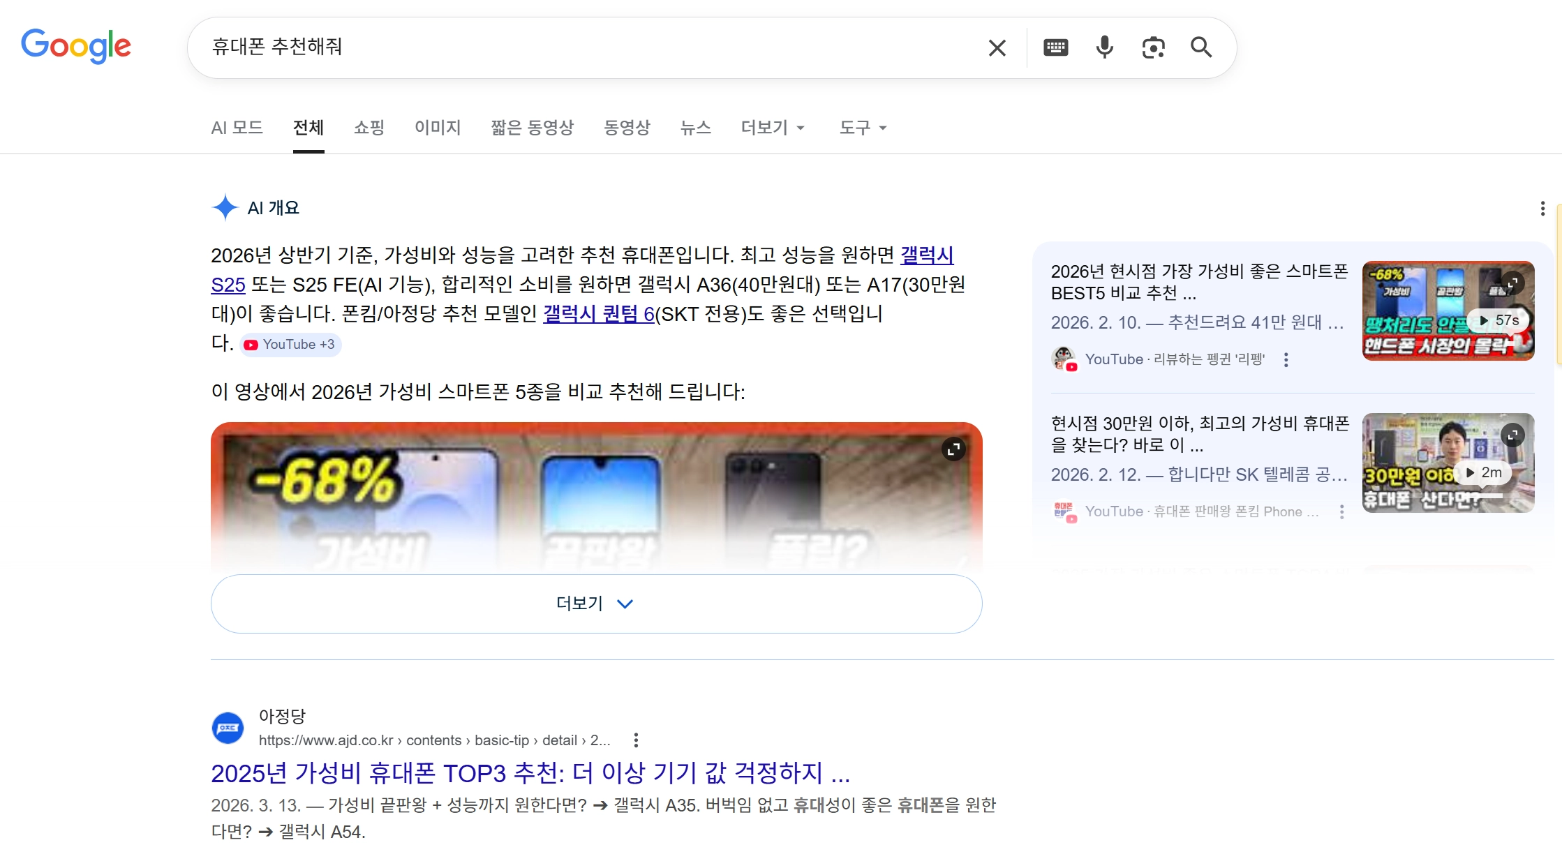Clear the search query with the X icon
1562x868 pixels.
point(997,47)
